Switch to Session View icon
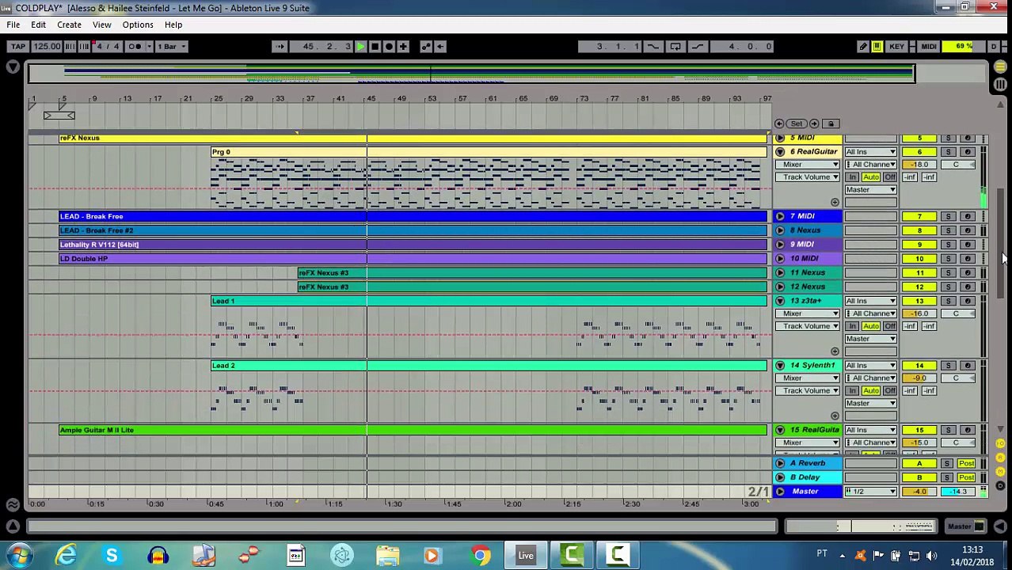Viewport: 1012px width, 570px height. pos(1000,84)
